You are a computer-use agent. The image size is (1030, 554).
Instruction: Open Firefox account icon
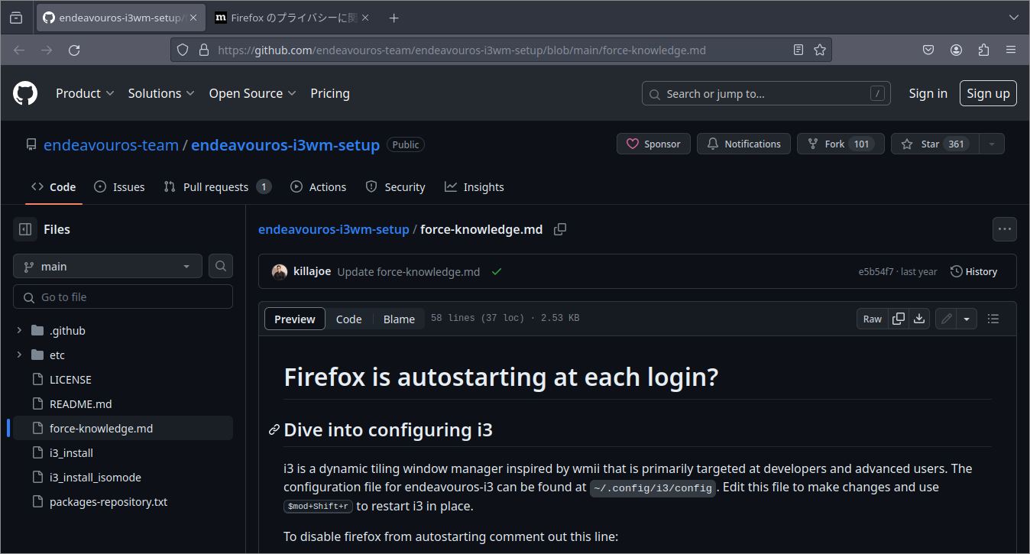pos(956,50)
